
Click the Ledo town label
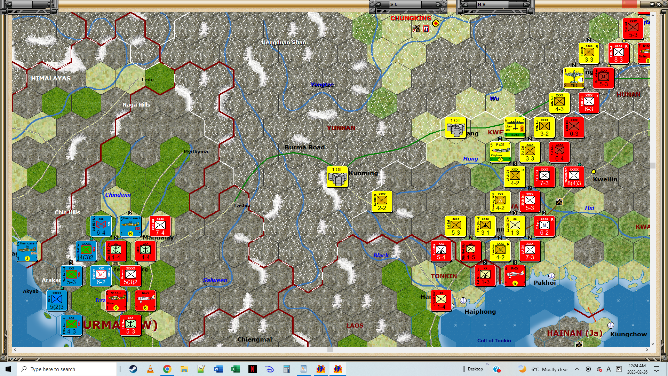[x=148, y=79]
